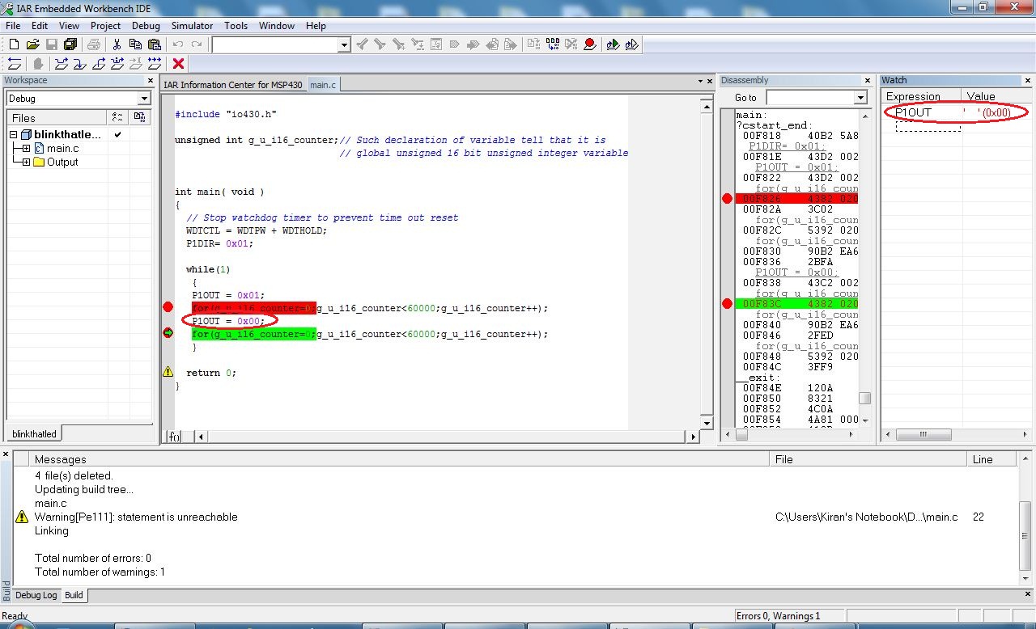Select the Warning[Pe111] statement is unreachable message
This screenshot has height=629, width=1036.
[x=136, y=517]
